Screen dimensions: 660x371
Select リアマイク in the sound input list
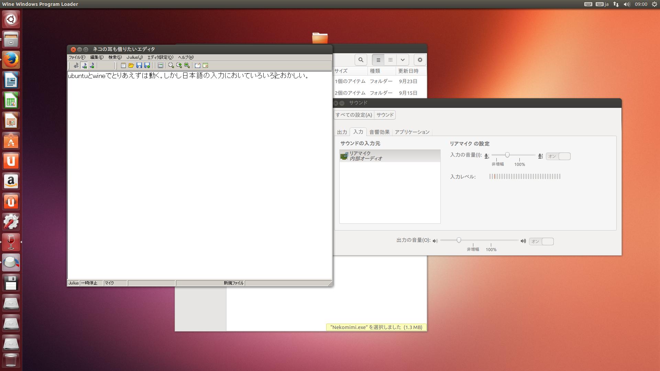coord(389,156)
